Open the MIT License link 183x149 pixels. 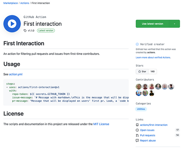(101, 124)
